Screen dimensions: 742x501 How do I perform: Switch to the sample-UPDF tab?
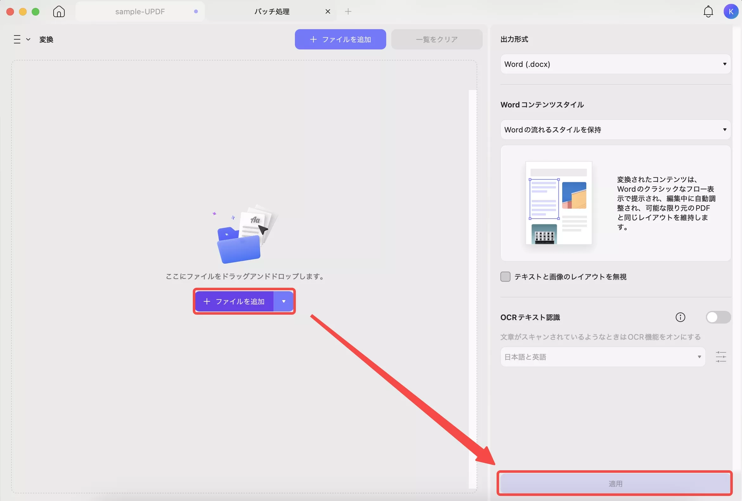coord(140,11)
